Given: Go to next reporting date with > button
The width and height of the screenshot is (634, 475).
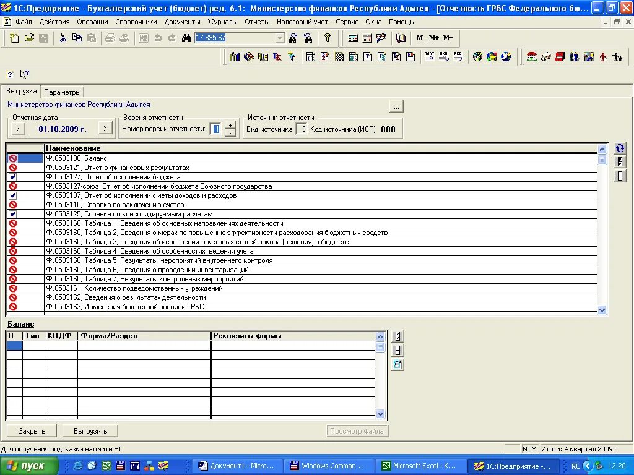Looking at the screenshot, I should [x=105, y=129].
